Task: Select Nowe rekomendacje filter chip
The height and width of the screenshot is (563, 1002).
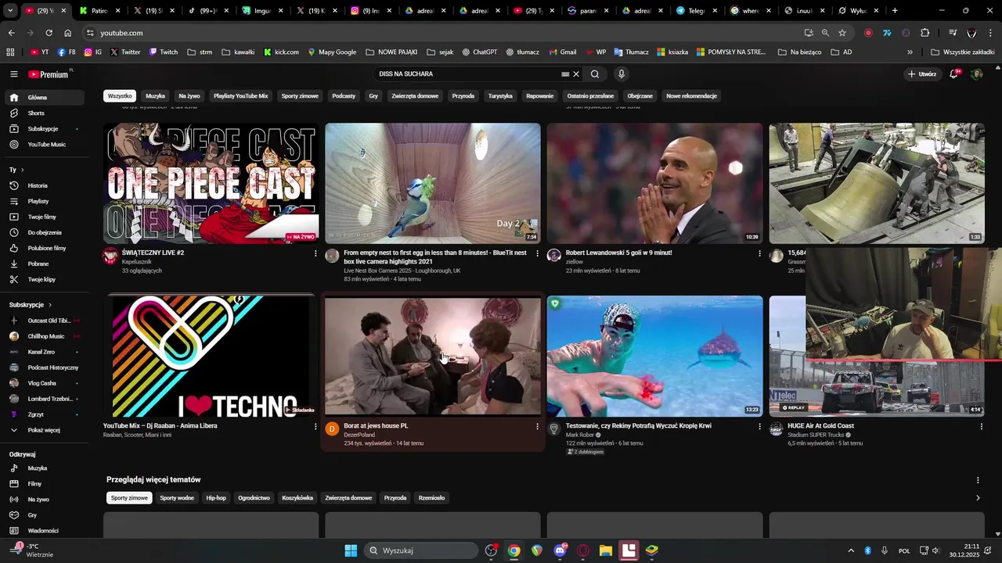Action: tap(691, 96)
